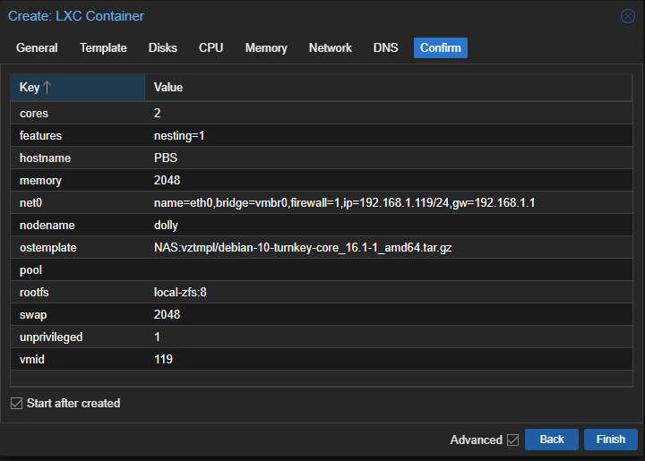645x461 pixels.
Task: Select the hostname PBS row
Action: click(322, 158)
